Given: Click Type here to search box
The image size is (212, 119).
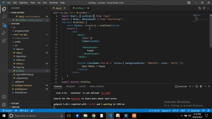Looking at the screenshot, I should (x=36, y=116).
